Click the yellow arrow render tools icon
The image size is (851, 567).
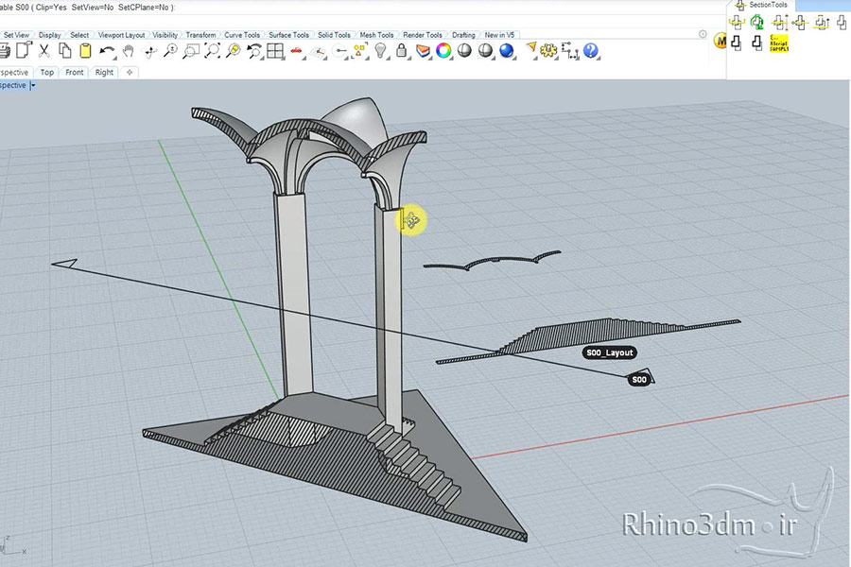[530, 50]
